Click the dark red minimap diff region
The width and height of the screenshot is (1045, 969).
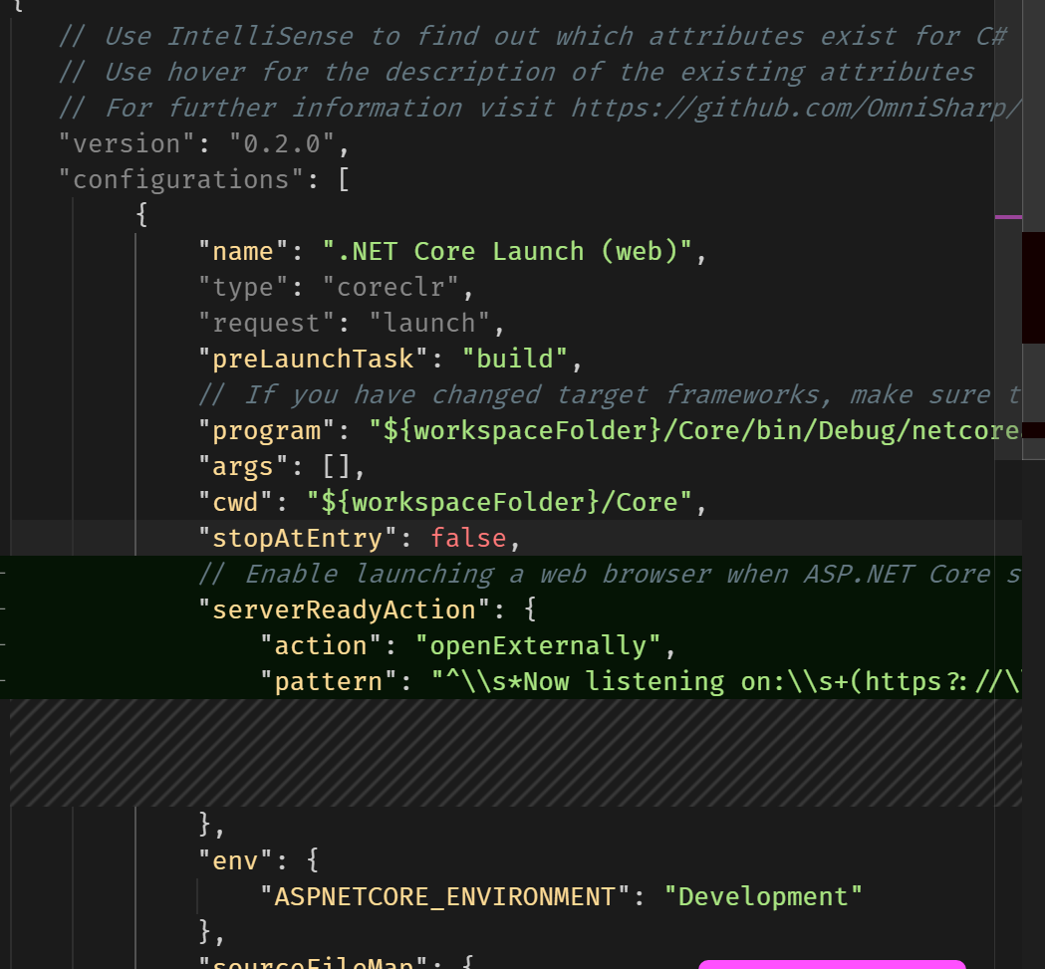pos(1033,288)
